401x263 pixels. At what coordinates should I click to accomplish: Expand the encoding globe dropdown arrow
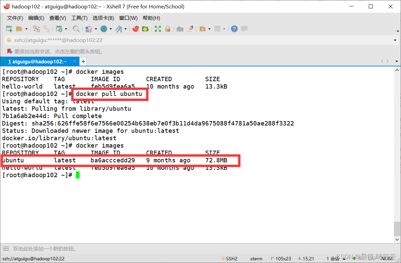point(111,29)
